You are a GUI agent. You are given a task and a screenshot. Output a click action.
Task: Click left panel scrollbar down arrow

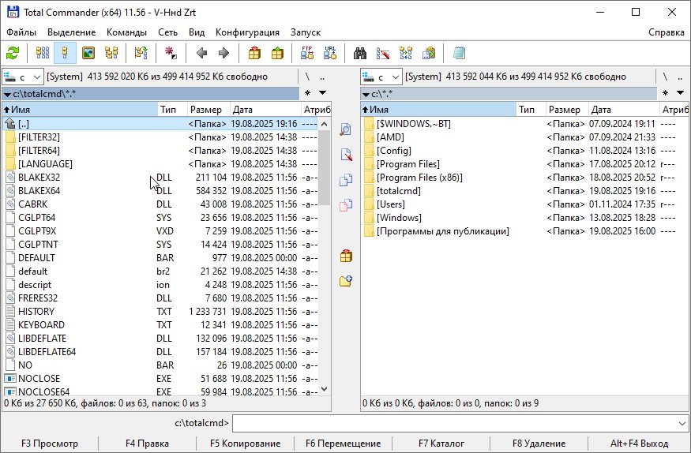(325, 389)
